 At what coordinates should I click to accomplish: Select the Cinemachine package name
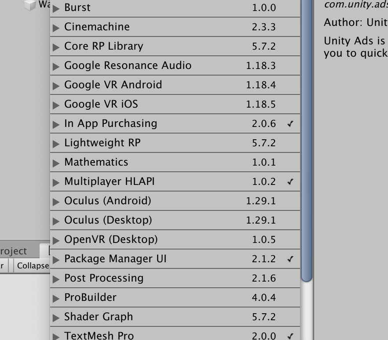coord(97,27)
